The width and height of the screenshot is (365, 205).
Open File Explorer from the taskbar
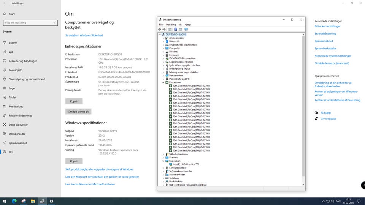point(33,201)
